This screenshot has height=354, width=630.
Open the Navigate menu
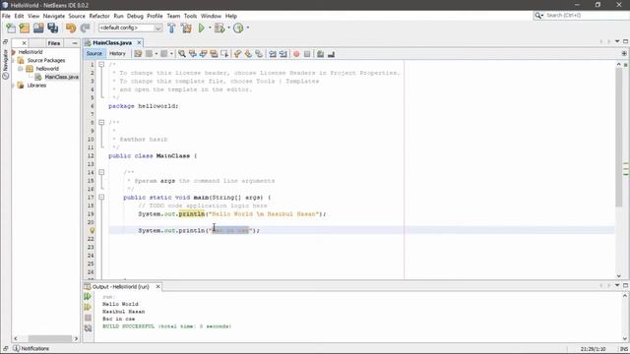pyautogui.click(x=54, y=16)
